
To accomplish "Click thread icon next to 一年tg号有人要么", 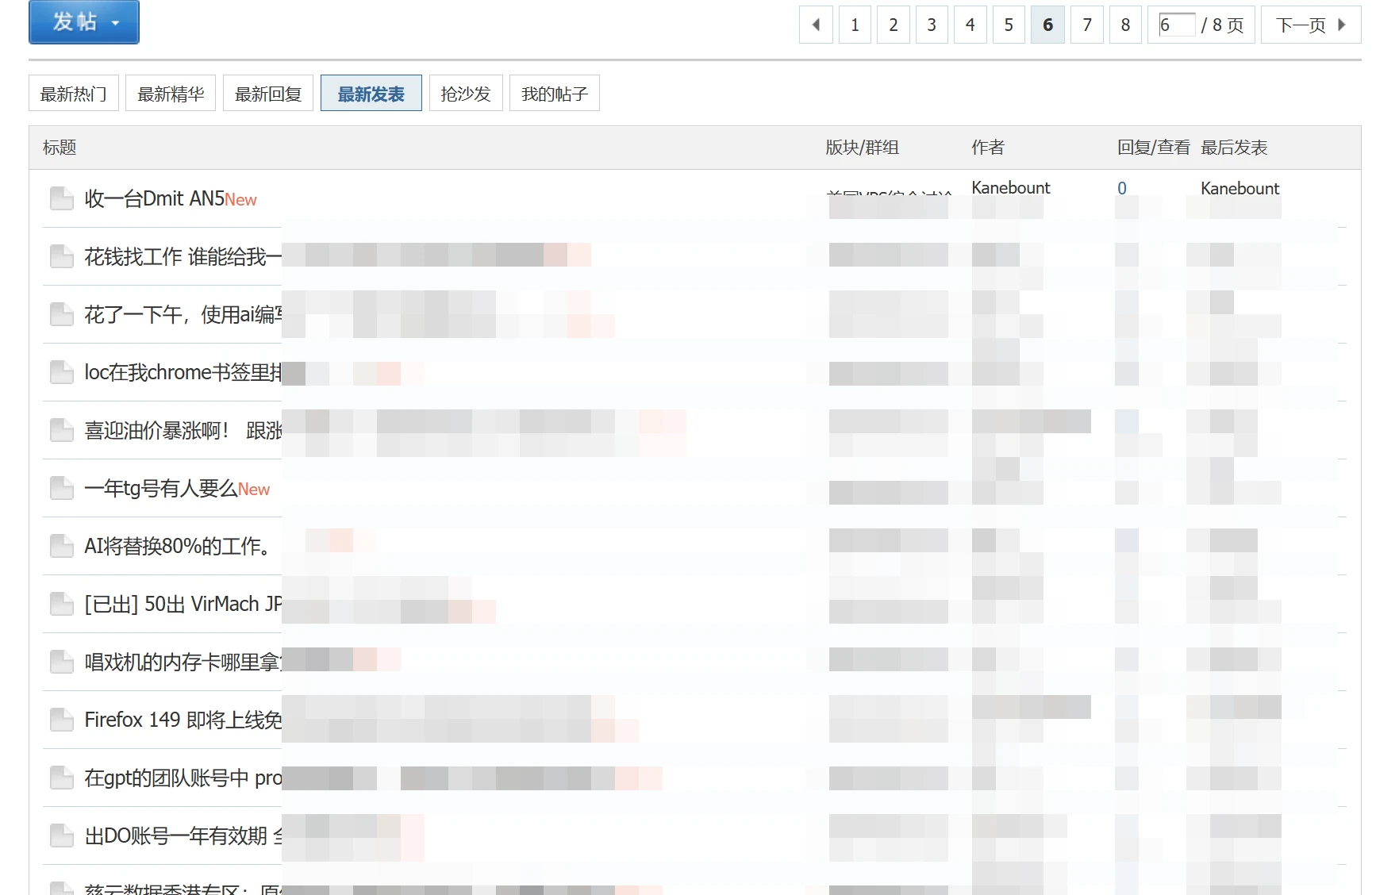I will [x=61, y=488].
